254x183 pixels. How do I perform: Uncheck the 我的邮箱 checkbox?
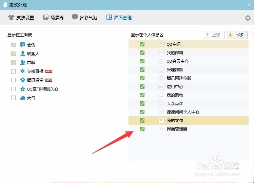142,53
